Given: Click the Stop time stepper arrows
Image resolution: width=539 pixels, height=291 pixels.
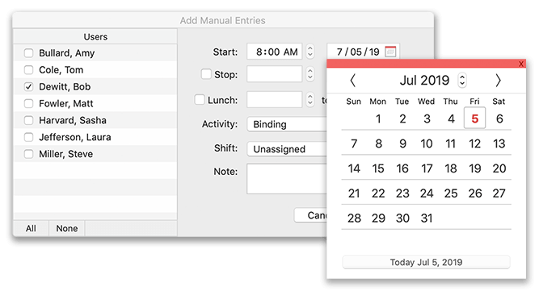Looking at the screenshot, I should click(x=310, y=74).
